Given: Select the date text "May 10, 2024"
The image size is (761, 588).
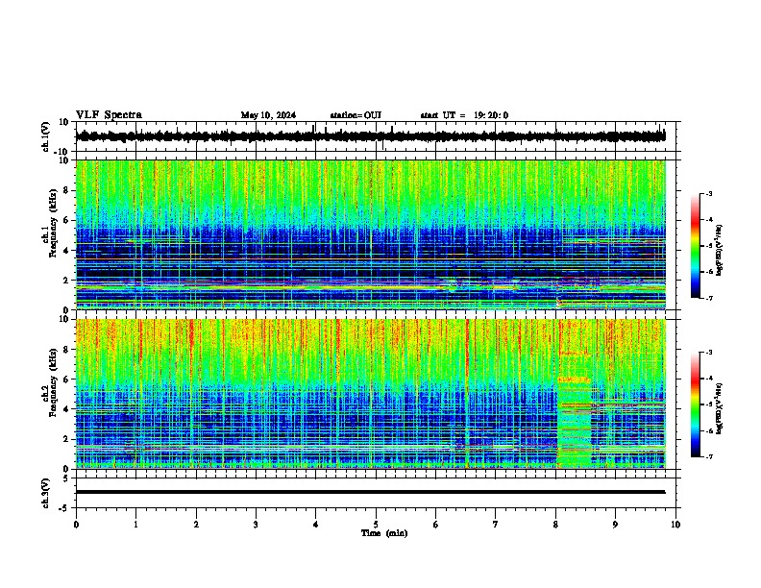Looking at the screenshot, I should click(268, 115).
